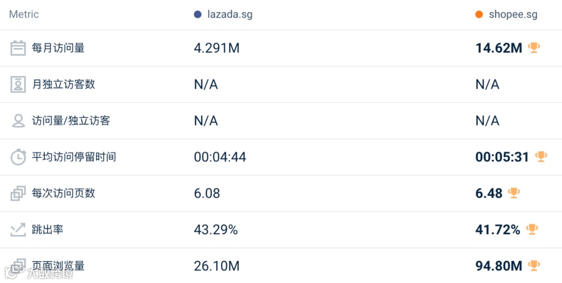This screenshot has height=283, width=562.
Task: Click the trophy beside 41.72%
Action: click(532, 229)
